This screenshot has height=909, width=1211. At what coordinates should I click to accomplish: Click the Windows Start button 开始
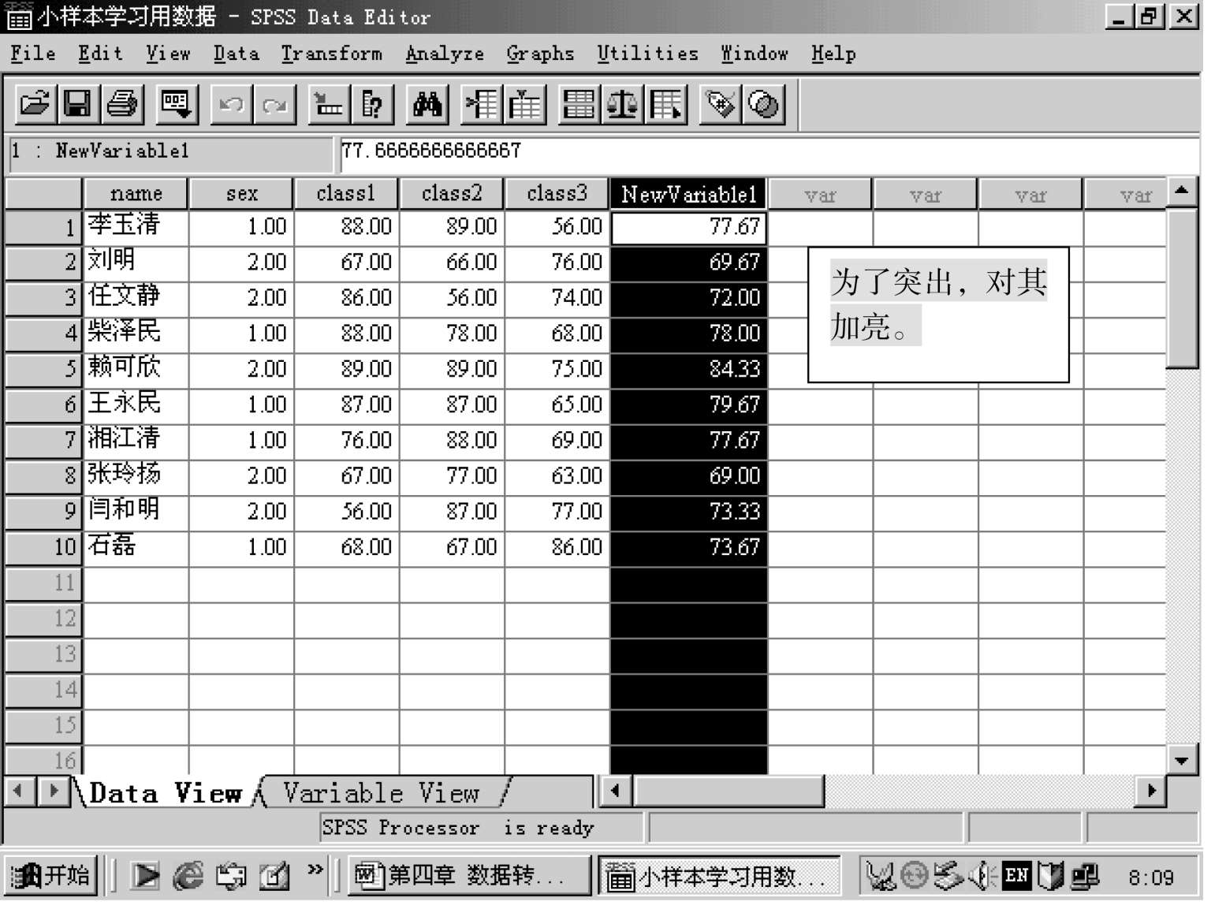click(x=51, y=876)
